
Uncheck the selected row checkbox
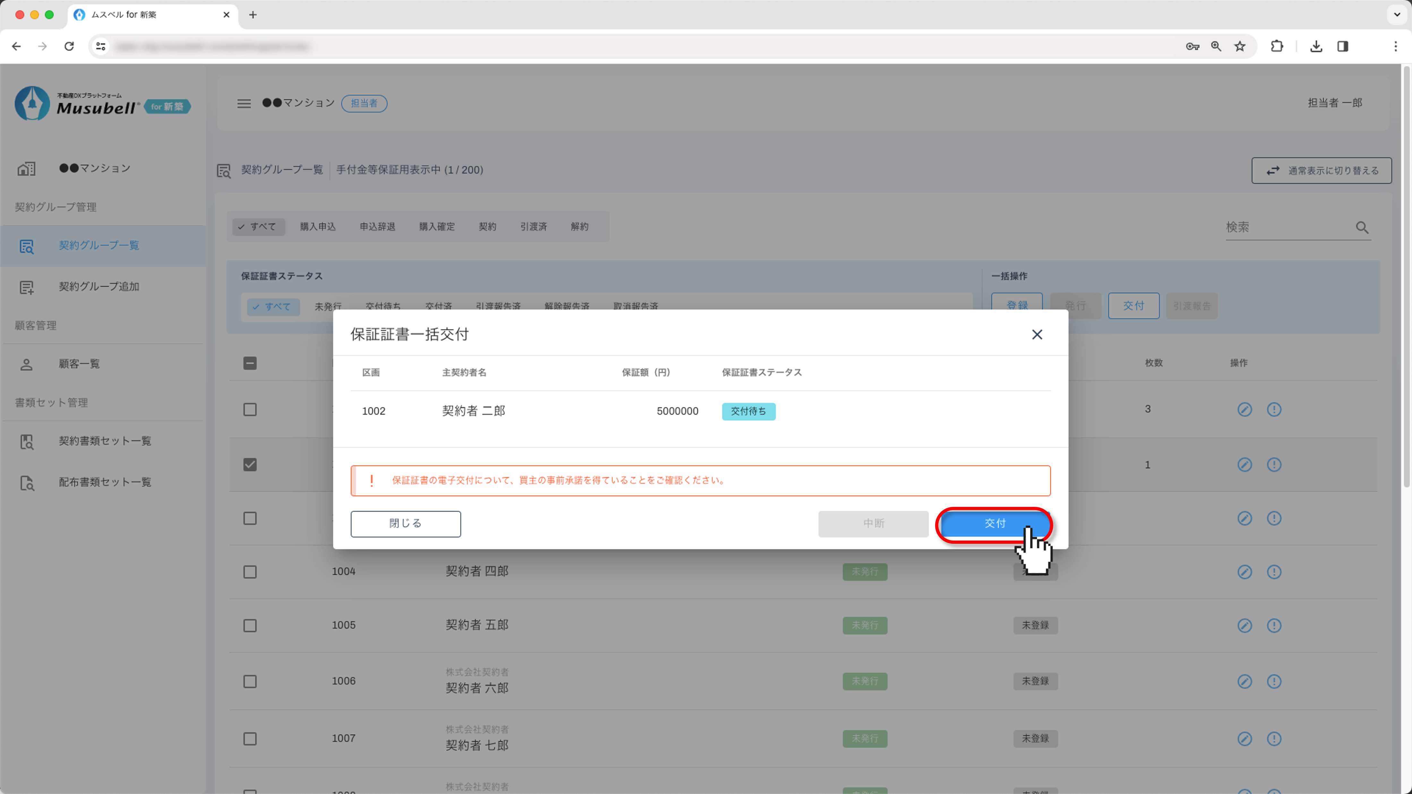[x=250, y=464]
